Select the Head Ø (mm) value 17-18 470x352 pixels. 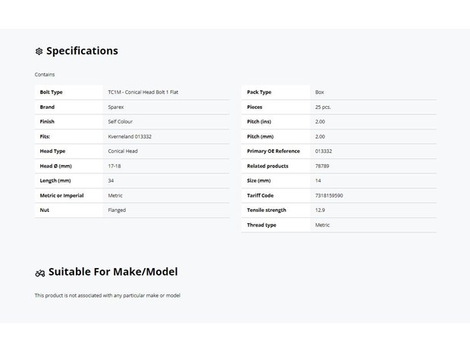114,166
